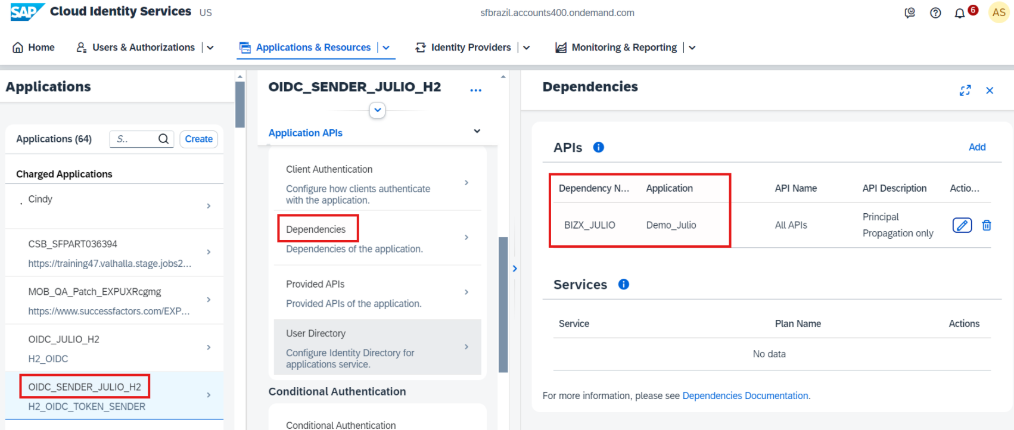This screenshot has height=430, width=1014.
Task: Select the Application APIs tab
Action: [306, 133]
